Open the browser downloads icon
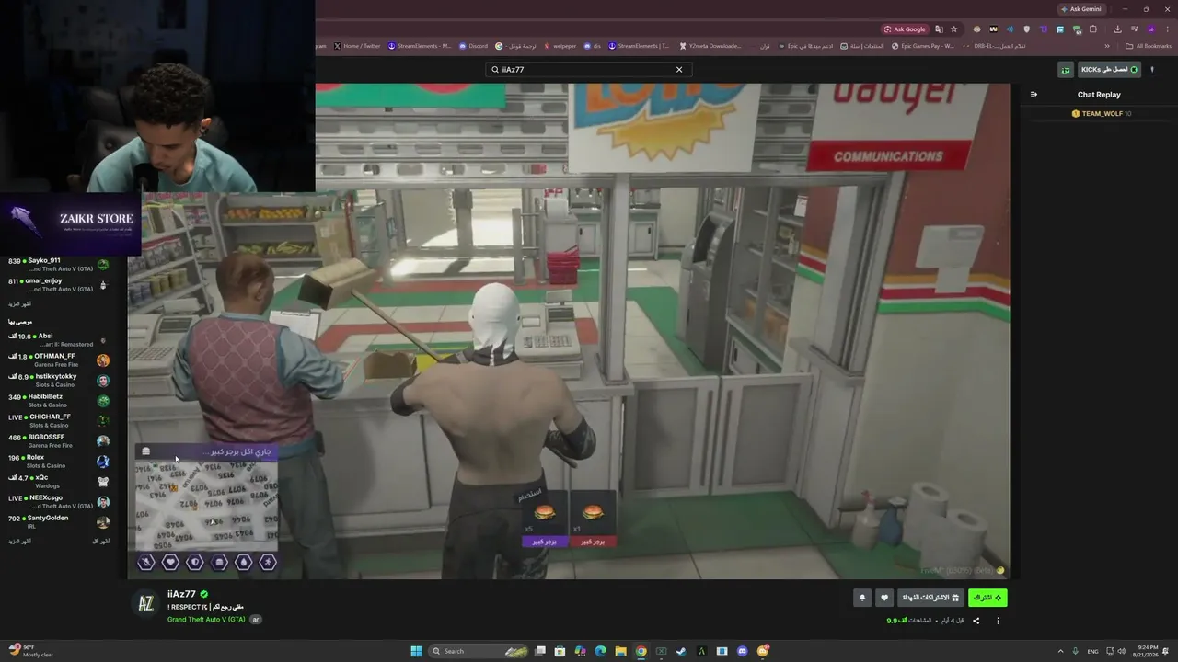The image size is (1178, 662). (1117, 29)
